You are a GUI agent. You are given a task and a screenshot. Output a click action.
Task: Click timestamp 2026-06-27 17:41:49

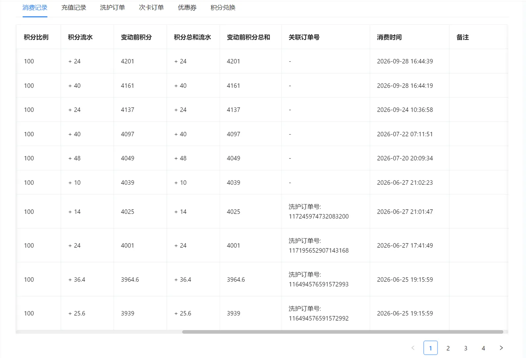tap(405, 245)
